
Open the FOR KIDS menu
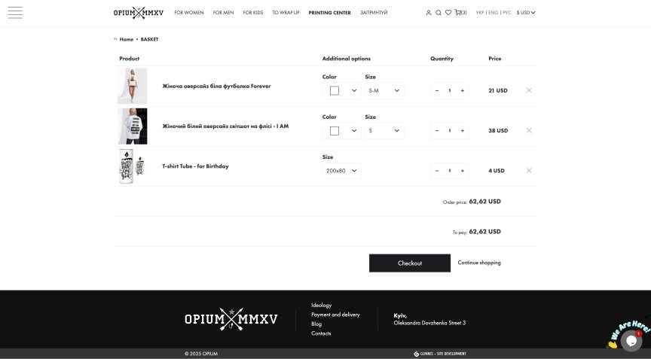[x=253, y=13]
